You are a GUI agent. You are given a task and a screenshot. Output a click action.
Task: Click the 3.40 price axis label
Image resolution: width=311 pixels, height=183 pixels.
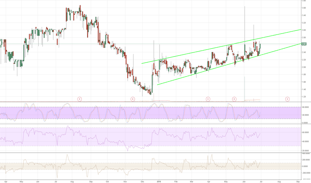(x=304, y=15)
